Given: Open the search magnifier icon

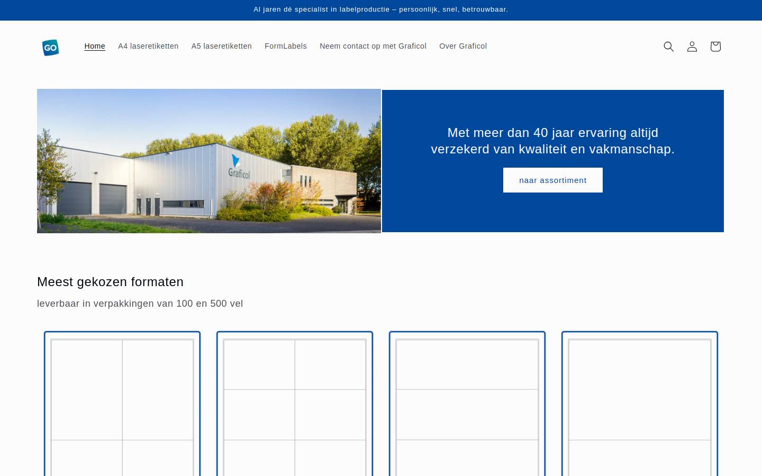Looking at the screenshot, I should click(669, 47).
